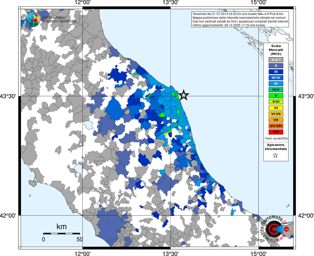Select the IV-V legend swatch

tap(276, 90)
